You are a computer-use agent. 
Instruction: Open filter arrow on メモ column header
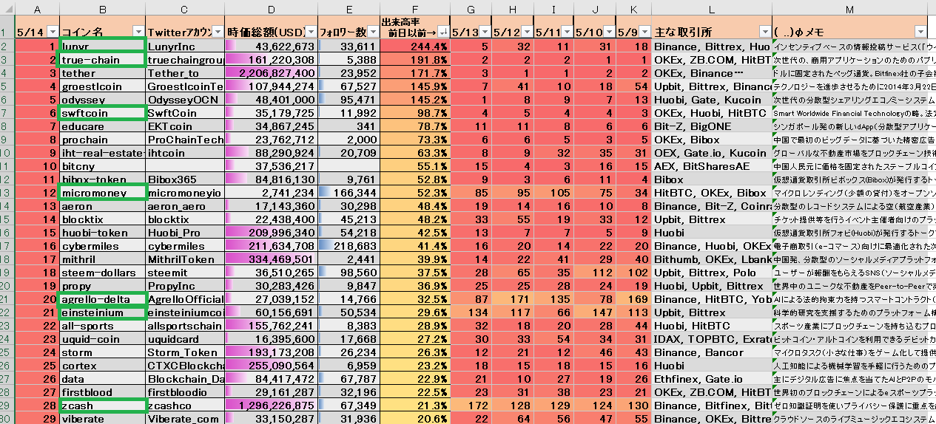tap(920, 32)
